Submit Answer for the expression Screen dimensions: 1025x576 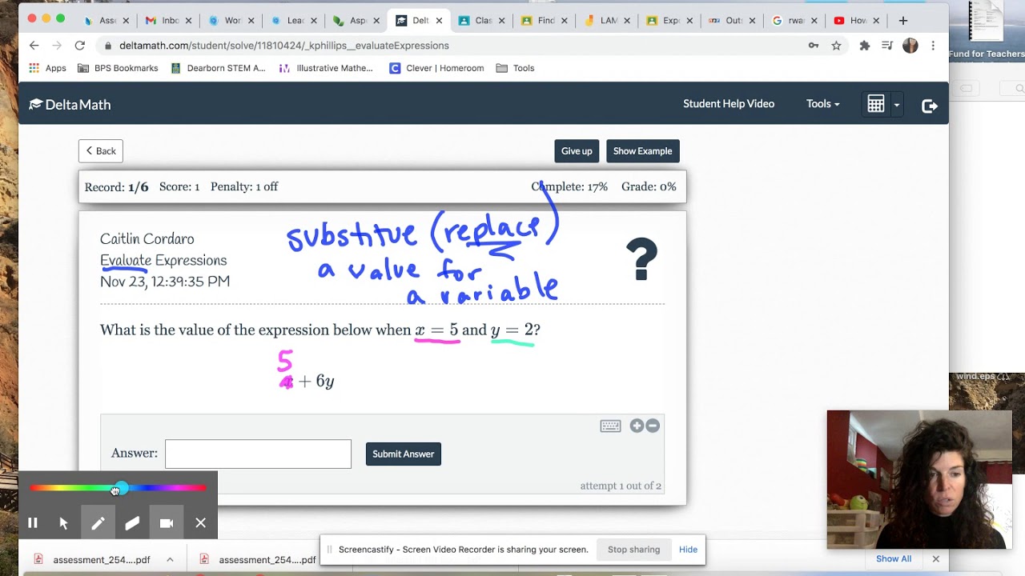pos(403,454)
